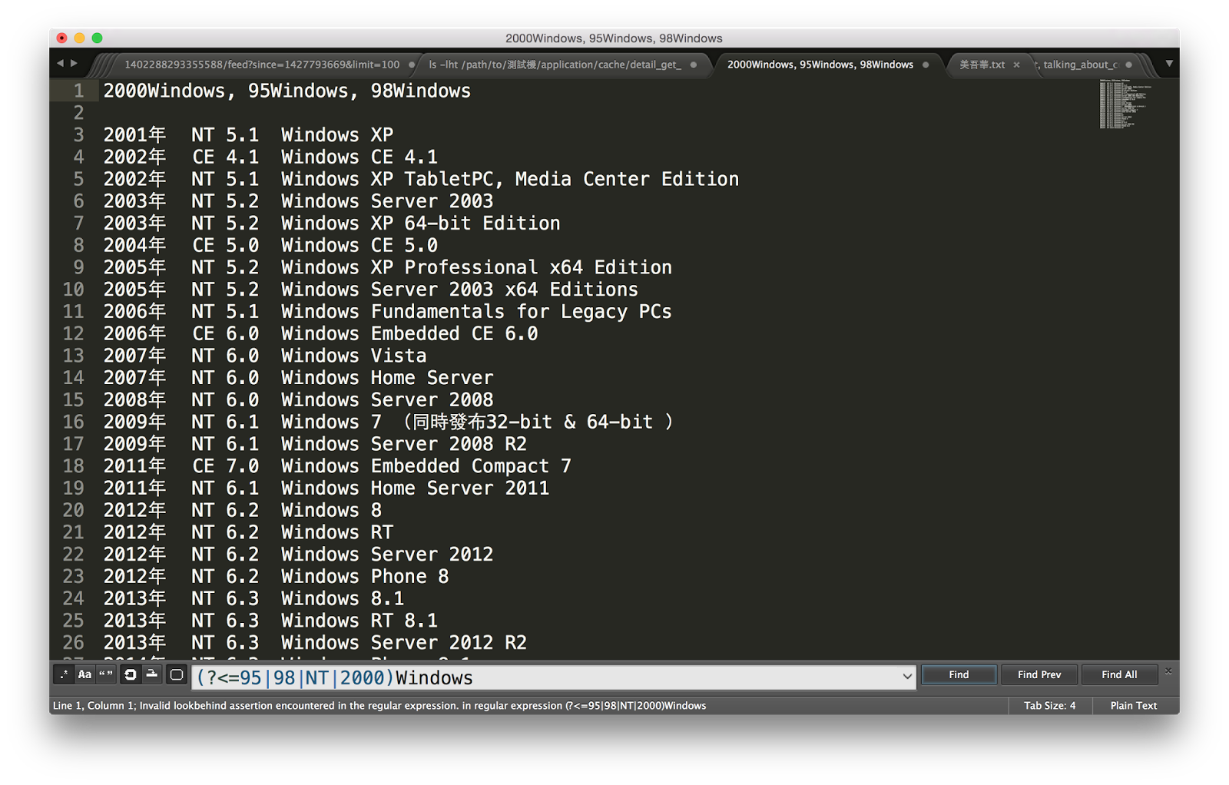Viewport: 1229px width, 785px height.
Task: Click the Find Prev button
Action: (x=1039, y=674)
